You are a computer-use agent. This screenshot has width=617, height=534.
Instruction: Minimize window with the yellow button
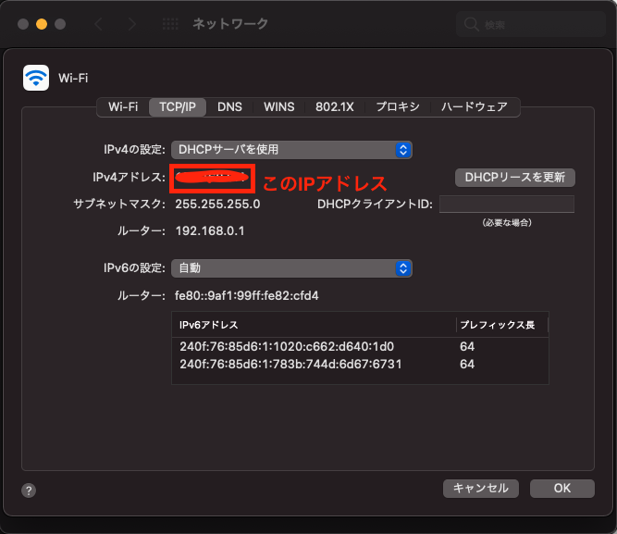42,24
